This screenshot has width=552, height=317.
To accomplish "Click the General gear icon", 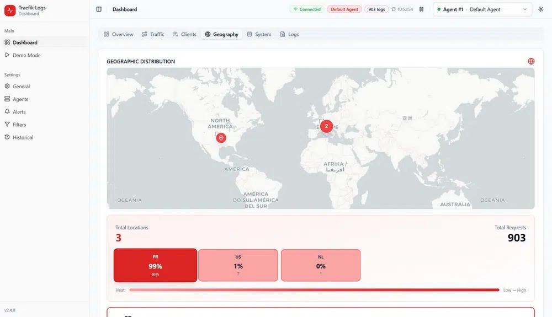I will pos(7,86).
